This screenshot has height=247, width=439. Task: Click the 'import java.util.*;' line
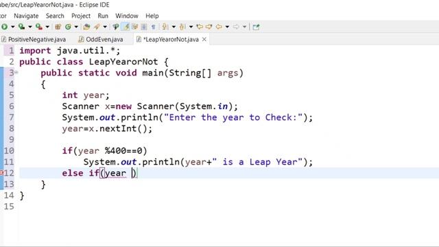(x=70, y=51)
